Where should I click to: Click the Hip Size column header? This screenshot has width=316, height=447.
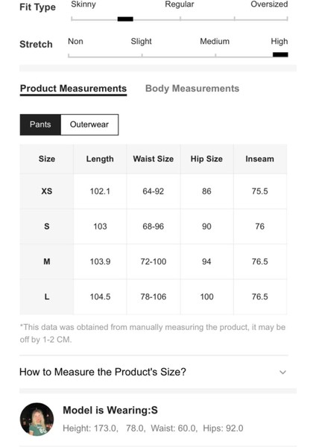coord(206,159)
